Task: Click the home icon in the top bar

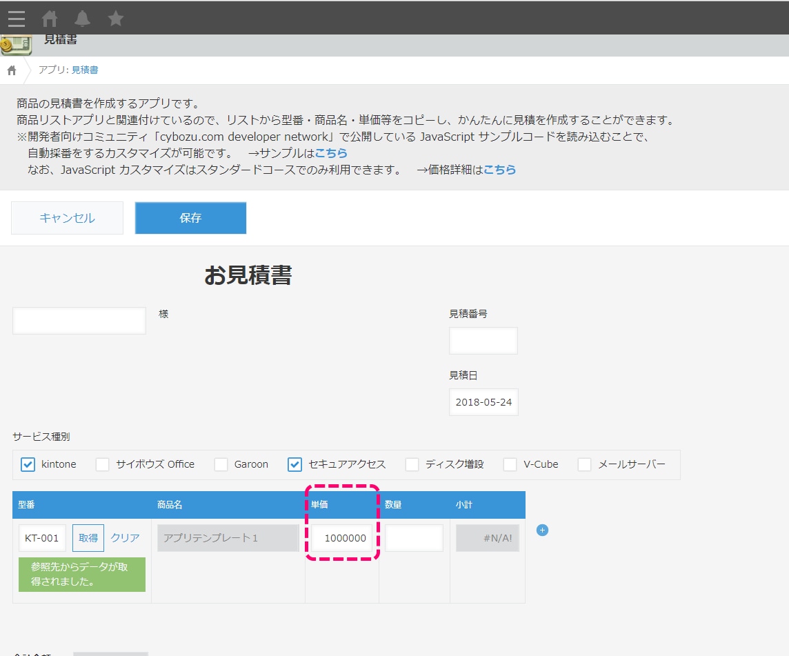Action: [x=49, y=18]
